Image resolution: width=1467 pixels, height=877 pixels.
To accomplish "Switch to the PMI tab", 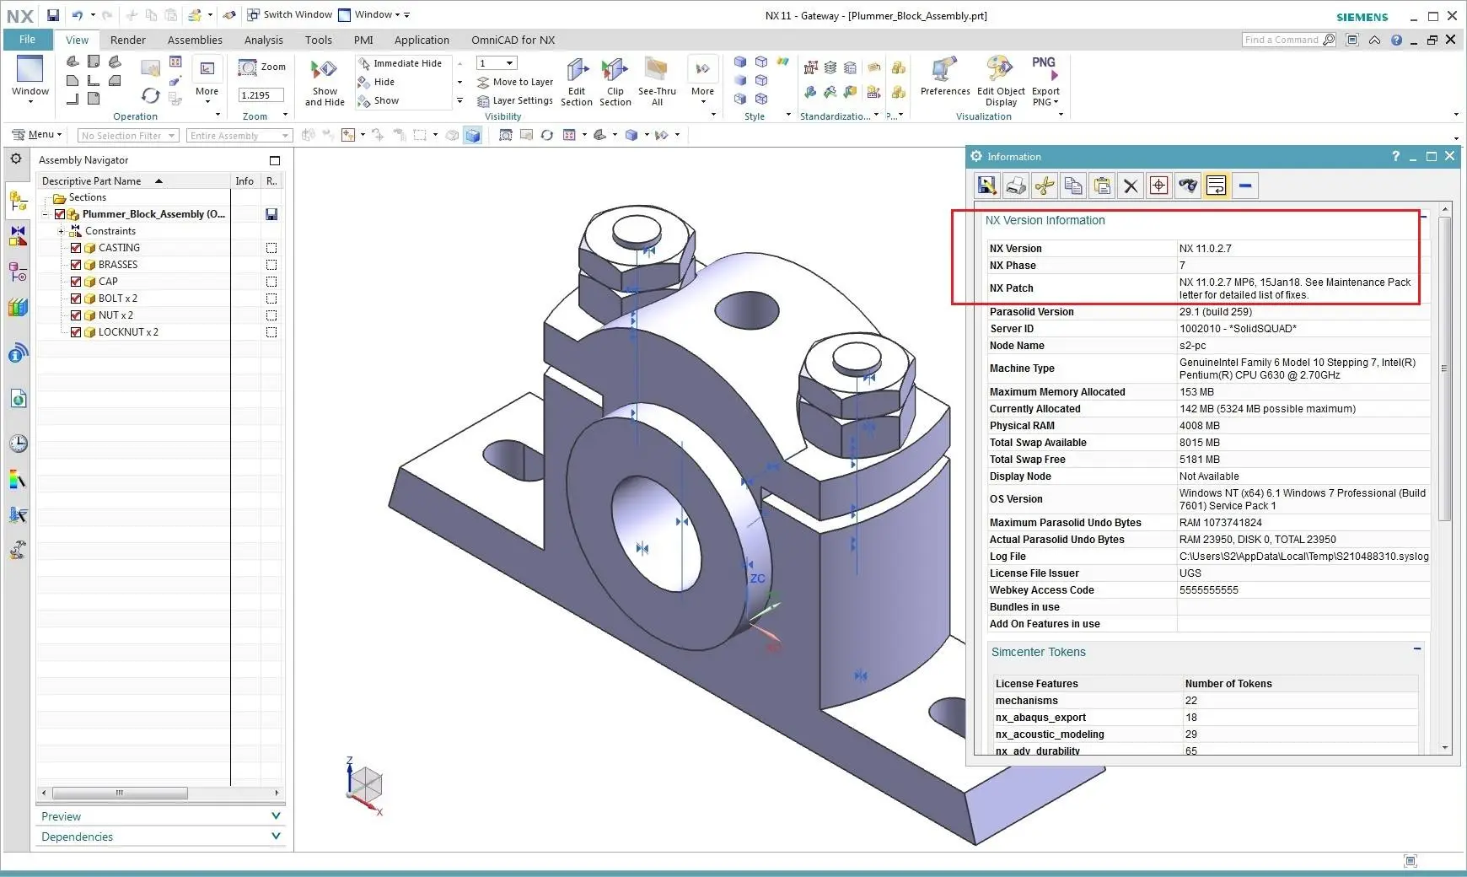I will (363, 40).
